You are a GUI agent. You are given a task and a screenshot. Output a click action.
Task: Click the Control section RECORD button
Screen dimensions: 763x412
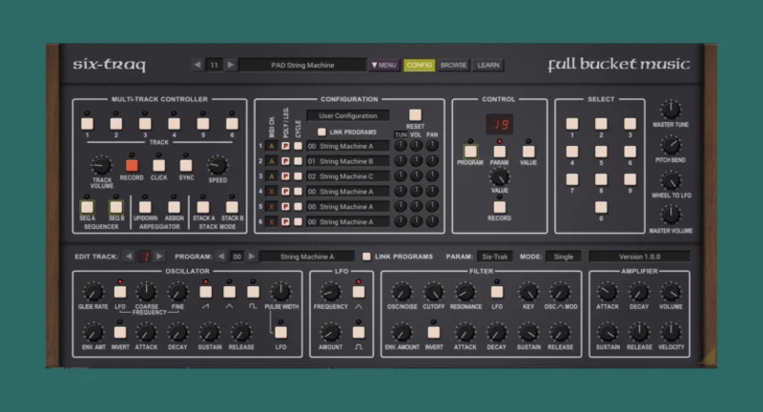tap(499, 207)
